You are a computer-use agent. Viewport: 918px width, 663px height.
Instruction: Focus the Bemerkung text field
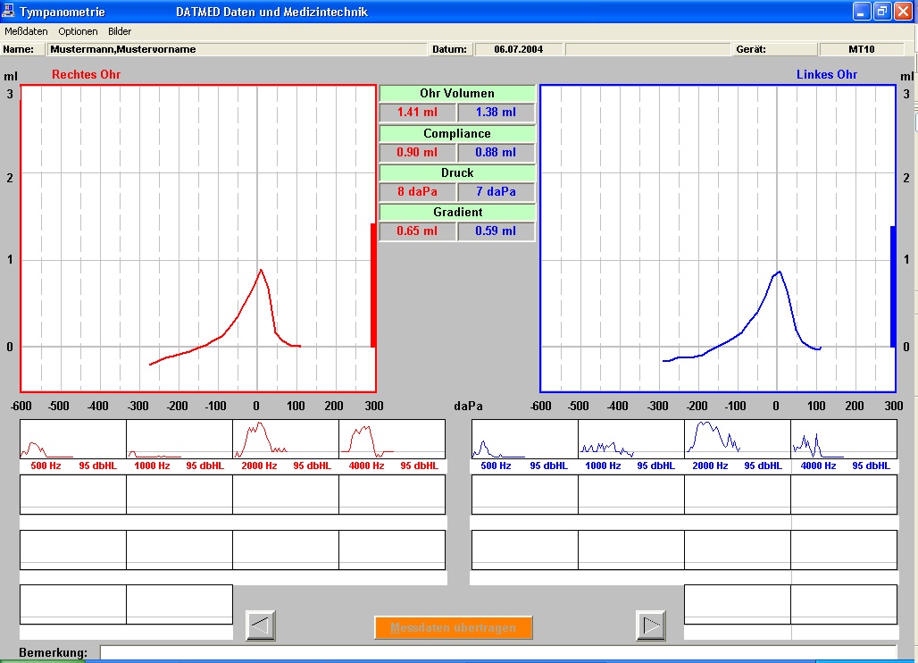pyautogui.click(x=497, y=652)
